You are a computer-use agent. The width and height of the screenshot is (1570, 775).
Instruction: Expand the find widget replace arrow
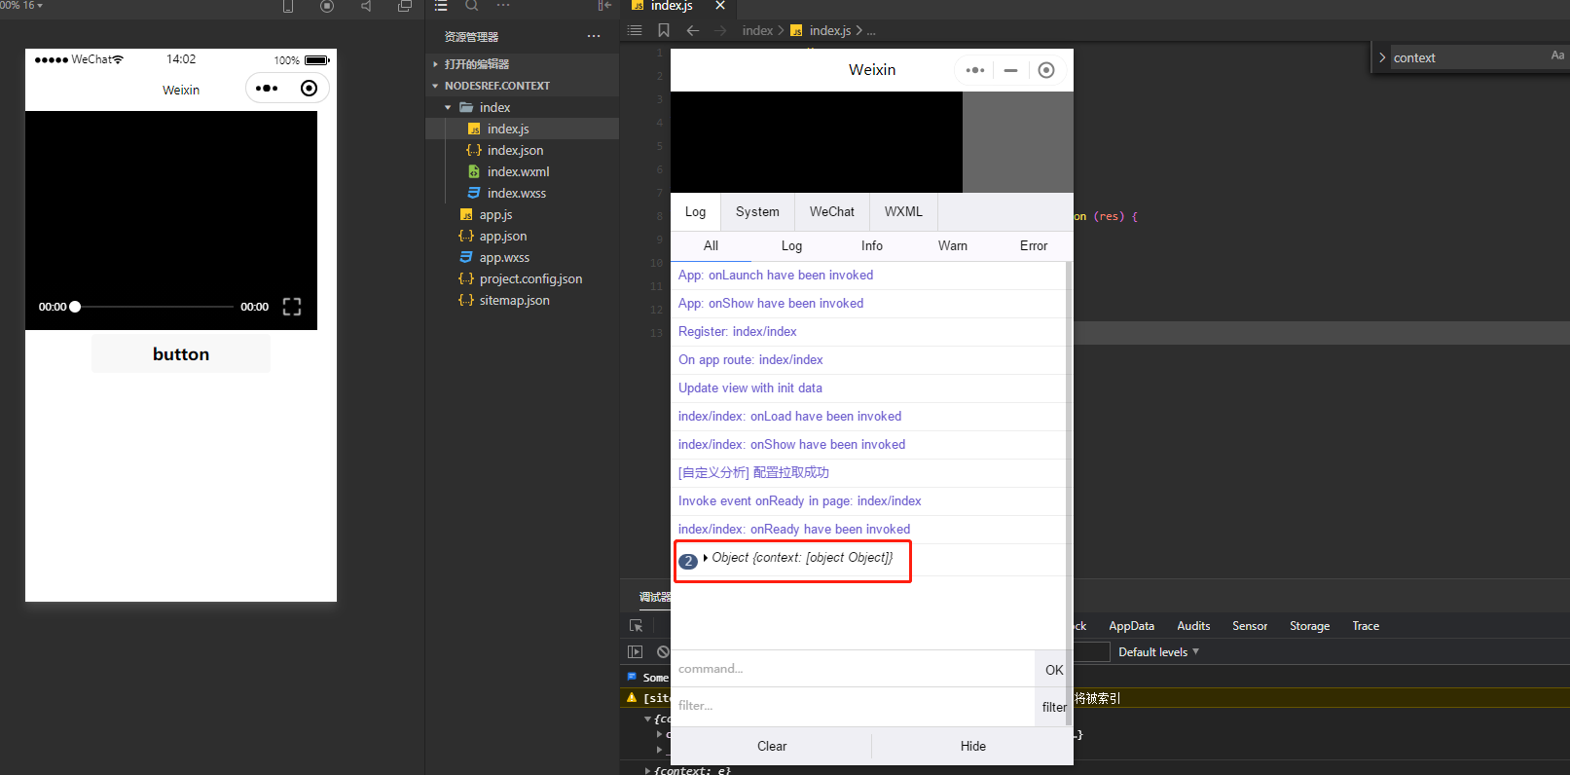click(1382, 57)
